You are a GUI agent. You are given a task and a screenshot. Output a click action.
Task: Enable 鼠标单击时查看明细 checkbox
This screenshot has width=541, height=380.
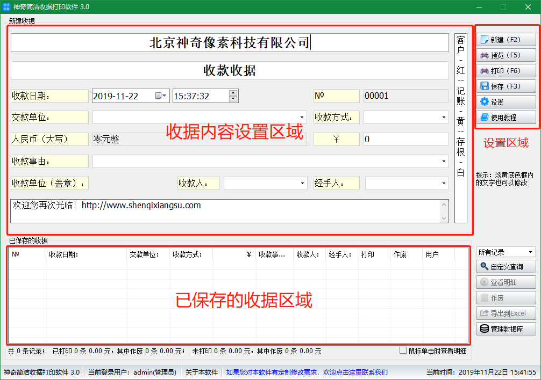(x=403, y=351)
